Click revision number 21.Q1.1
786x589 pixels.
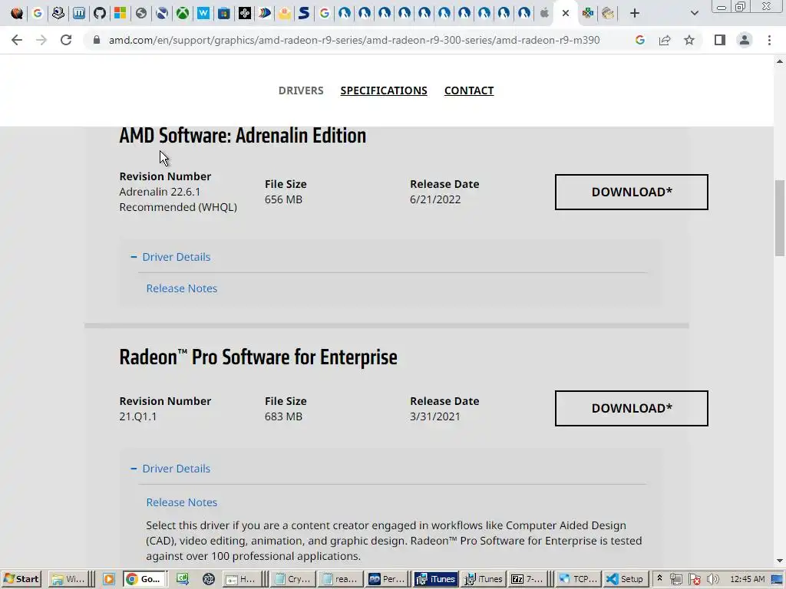pos(138,416)
